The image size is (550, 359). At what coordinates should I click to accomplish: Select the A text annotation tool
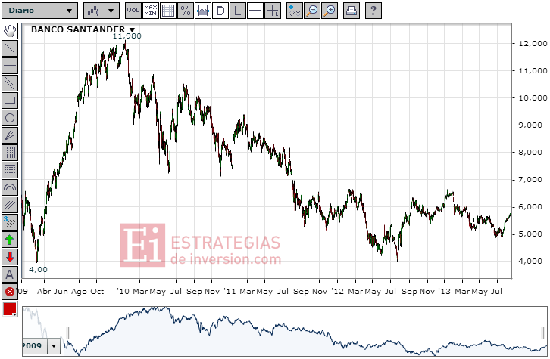pyautogui.click(x=10, y=274)
